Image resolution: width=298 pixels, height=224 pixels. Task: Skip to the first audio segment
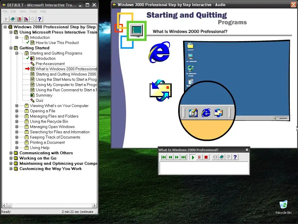(x=164, y=157)
